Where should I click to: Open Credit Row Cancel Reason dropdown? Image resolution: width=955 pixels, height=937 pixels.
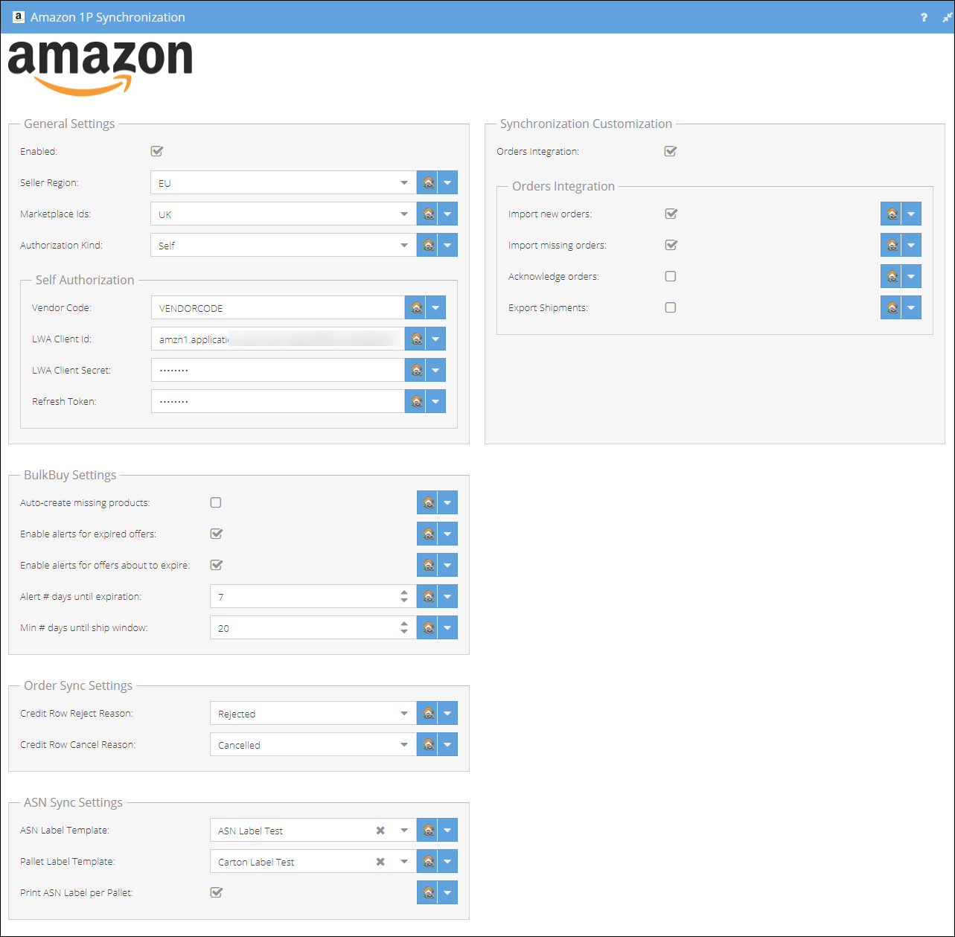404,745
